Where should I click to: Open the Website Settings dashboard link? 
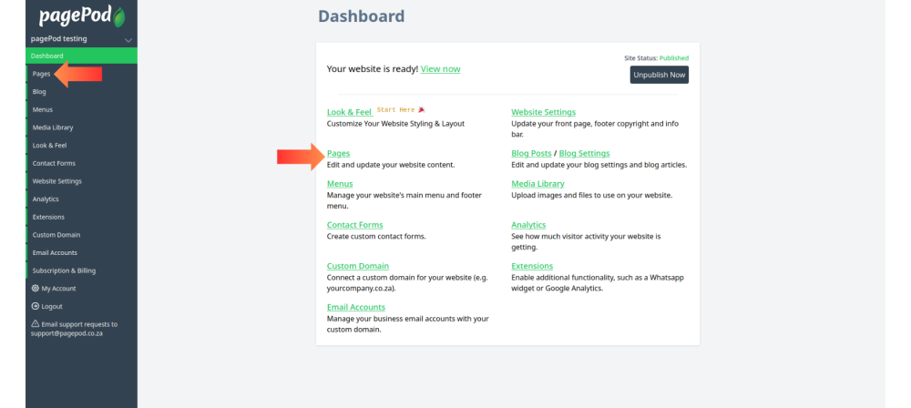point(543,112)
